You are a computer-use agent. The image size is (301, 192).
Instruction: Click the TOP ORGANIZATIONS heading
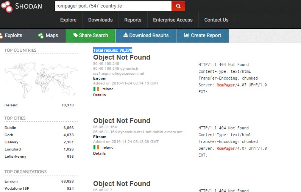pos(25,172)
